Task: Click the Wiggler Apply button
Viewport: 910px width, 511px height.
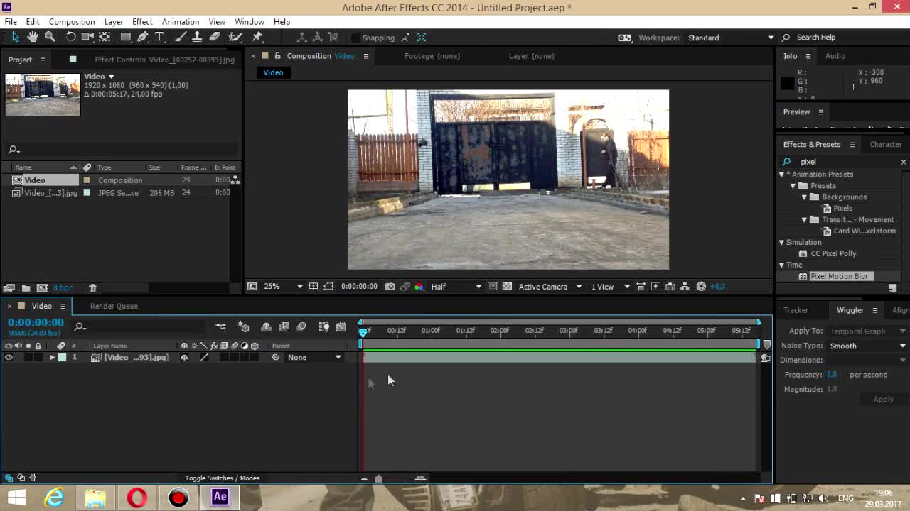Action: tap(883, 400)
